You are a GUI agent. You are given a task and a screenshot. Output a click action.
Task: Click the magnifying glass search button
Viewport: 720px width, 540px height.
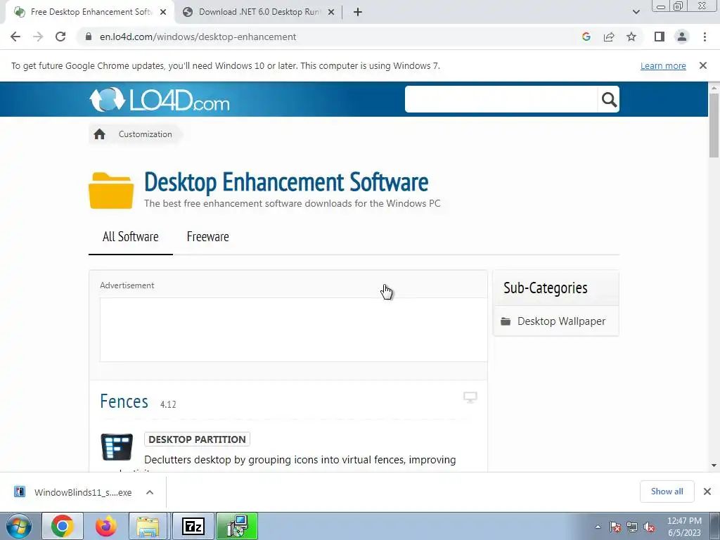tap(609, 99)
